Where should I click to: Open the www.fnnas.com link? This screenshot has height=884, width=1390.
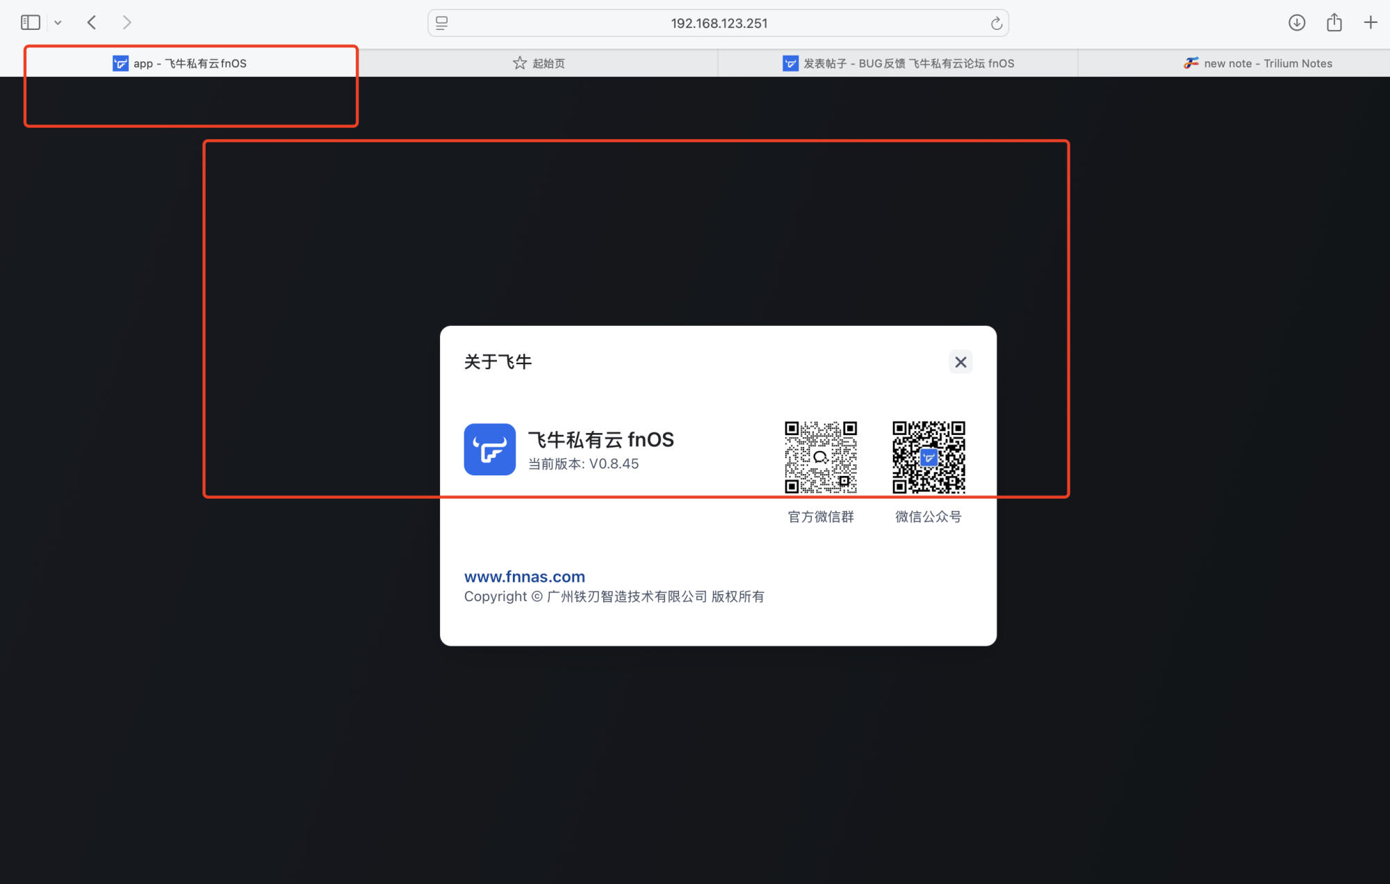coord(525,577)
